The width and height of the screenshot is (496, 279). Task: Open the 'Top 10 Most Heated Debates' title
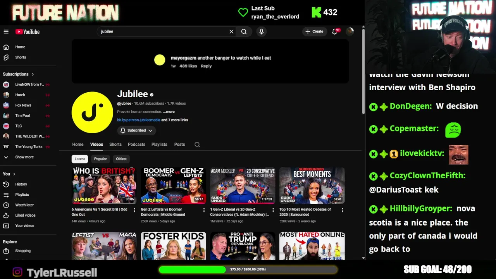[305, 212]
